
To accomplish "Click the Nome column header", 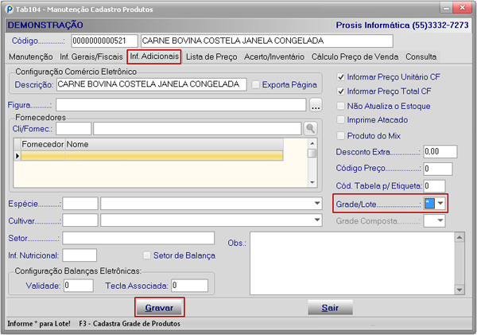I will pos(174,144).
